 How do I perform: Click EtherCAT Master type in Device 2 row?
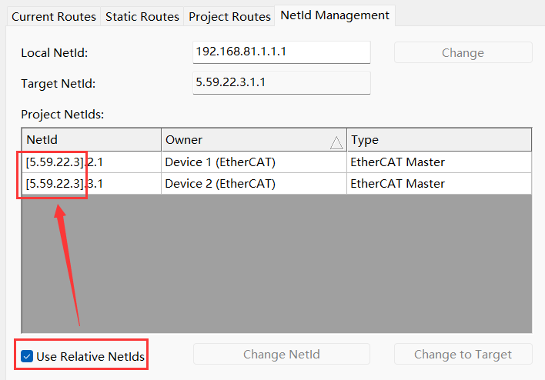point(398,183)
